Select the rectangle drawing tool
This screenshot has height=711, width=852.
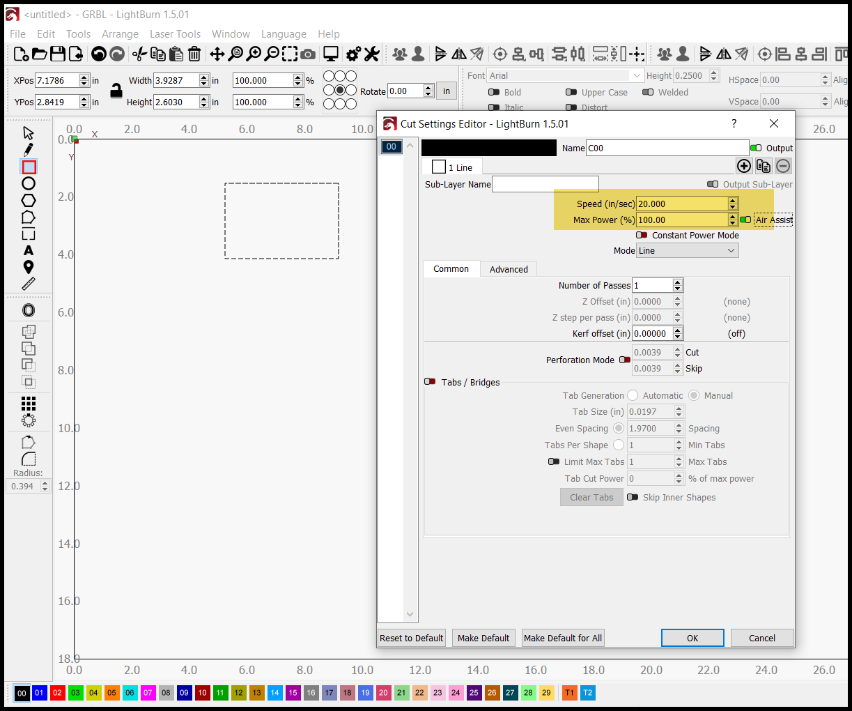pos(29,167)
